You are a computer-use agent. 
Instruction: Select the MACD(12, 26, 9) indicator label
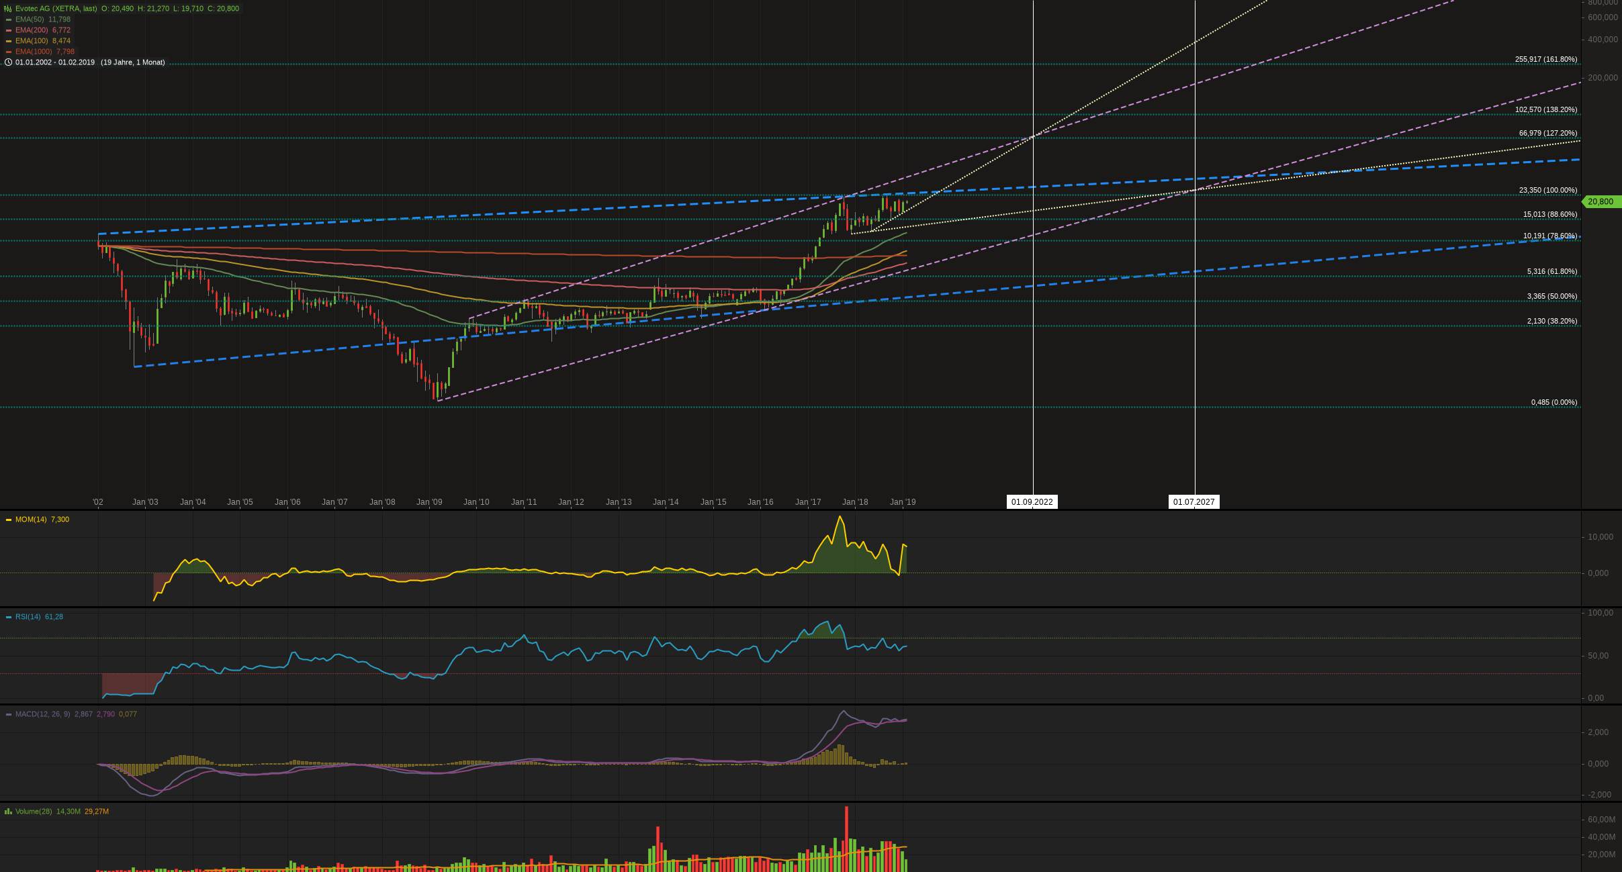pyautogui.click(x=42, y=714)
